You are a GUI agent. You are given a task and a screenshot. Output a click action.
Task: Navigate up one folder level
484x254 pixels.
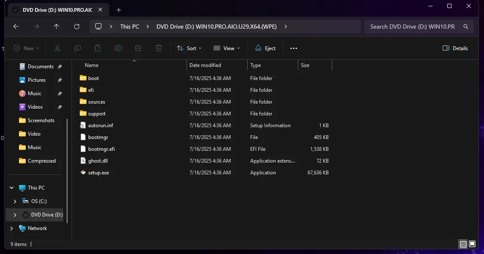[x=56, y=27]
